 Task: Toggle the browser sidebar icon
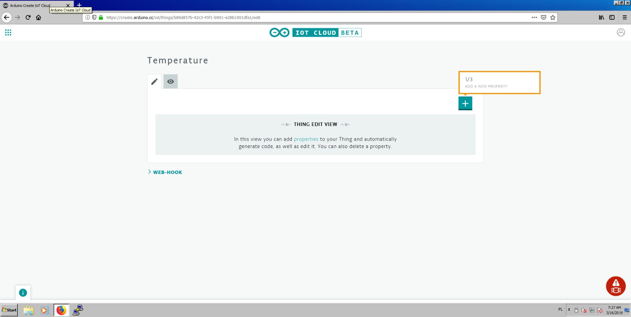tap(612, 17)
